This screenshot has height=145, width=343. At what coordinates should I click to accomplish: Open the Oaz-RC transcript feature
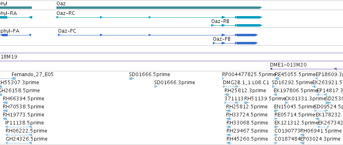click(x=159, y=17)
